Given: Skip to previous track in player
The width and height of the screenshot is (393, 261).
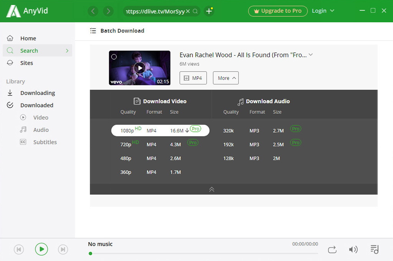Looking at the screenshot, I should (19, 249).
